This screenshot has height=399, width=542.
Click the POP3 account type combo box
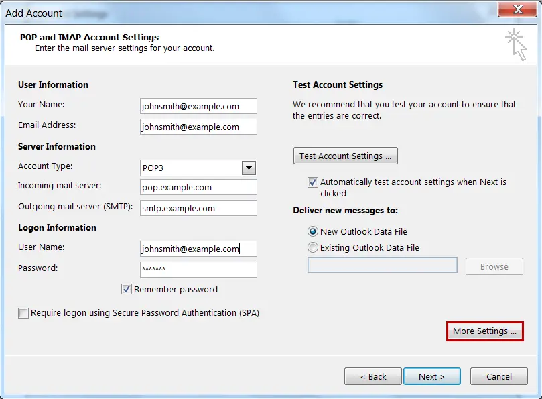190,168
